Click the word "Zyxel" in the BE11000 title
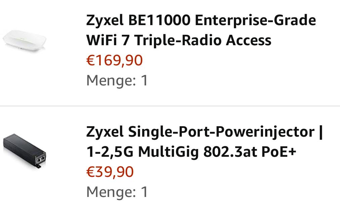Image resolution: width=340 pixels, height=208 pixels. pyautogui.click(x=105, y=20)
